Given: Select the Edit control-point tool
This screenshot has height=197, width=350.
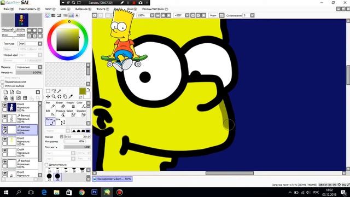Looking at the screenshot, I should (x=50, y=113).
